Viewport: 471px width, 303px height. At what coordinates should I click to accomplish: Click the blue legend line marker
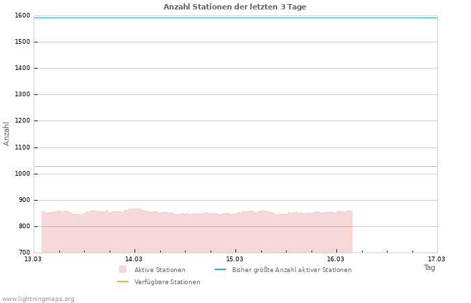(x=220, y=269)
